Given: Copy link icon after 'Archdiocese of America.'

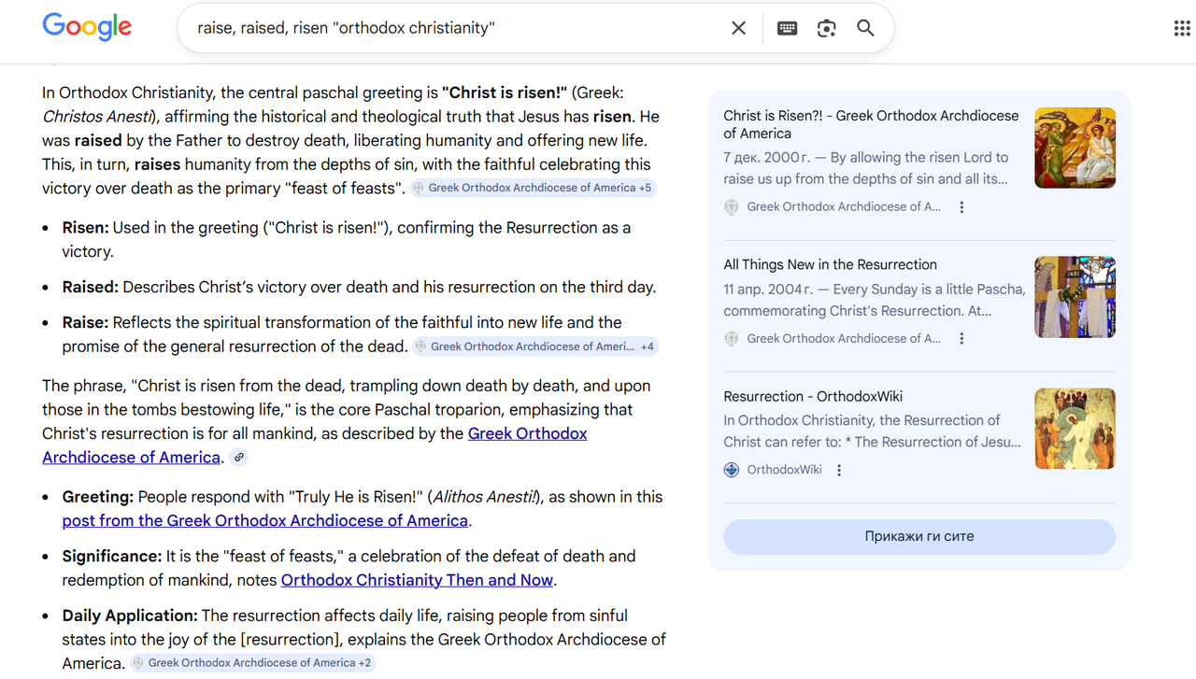Looking at the screenshot, I should click(x=239, y=458).
